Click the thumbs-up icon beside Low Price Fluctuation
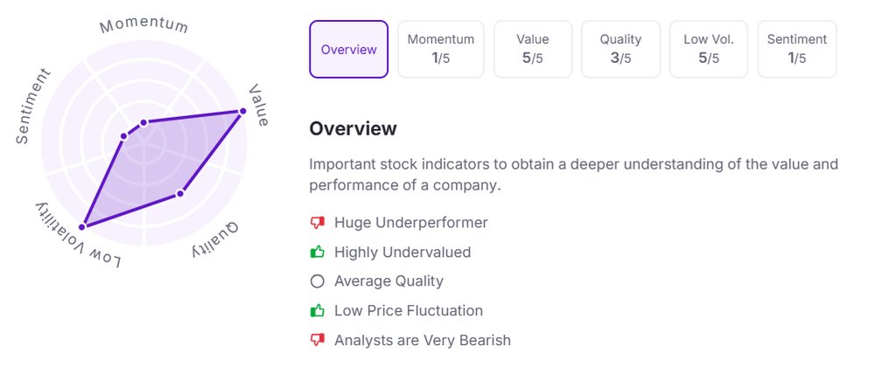Screen dimensions: 896x374 [x=318, y=310]
